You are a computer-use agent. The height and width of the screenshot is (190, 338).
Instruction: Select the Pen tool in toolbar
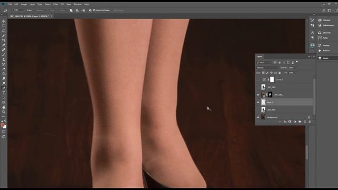pyautogui.click(x=4, y=88)
